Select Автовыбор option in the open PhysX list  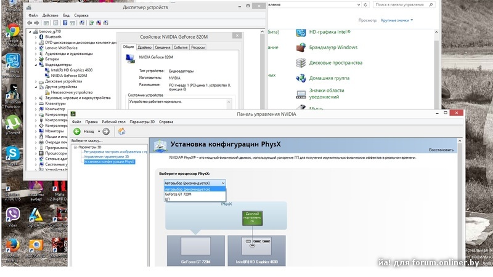point(195,190)
